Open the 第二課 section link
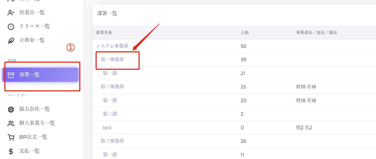The image size is (376, 159). click(110, 114)
